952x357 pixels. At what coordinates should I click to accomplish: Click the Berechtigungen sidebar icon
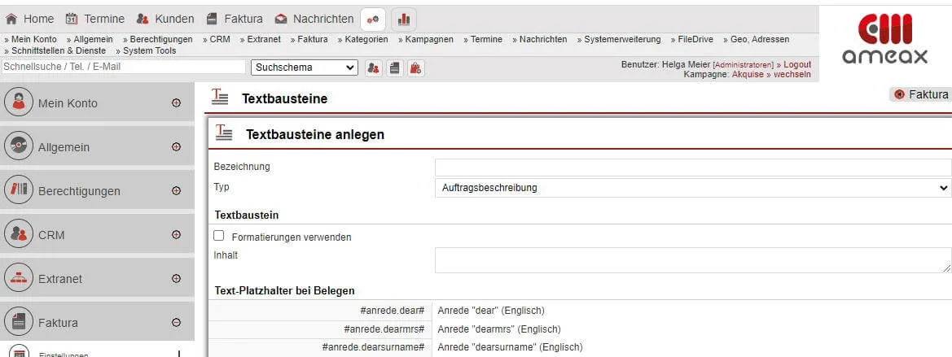(x=19, y=190)
